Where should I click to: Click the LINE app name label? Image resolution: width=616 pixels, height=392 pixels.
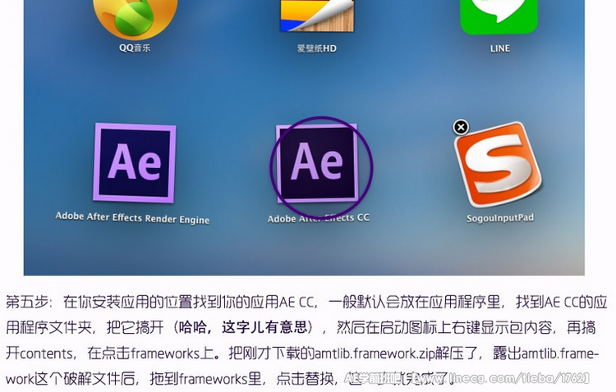coord(499,48)
